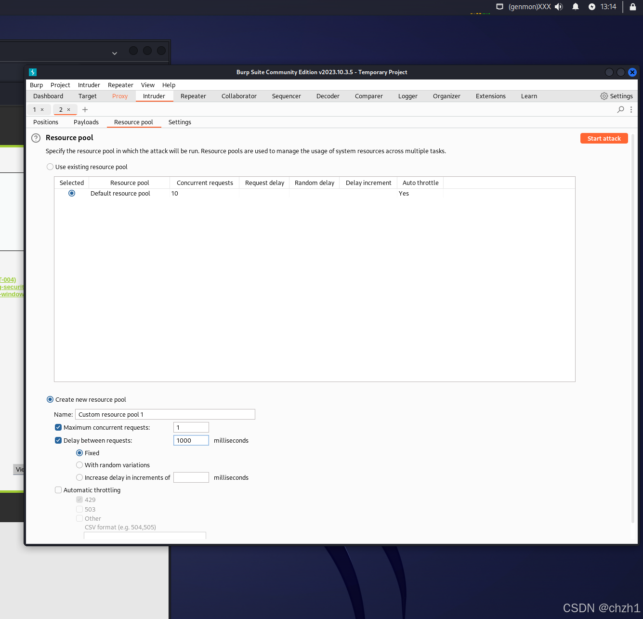Open the notifications bell icon
The image size is (643, 619).
click(x=576, y=7)
